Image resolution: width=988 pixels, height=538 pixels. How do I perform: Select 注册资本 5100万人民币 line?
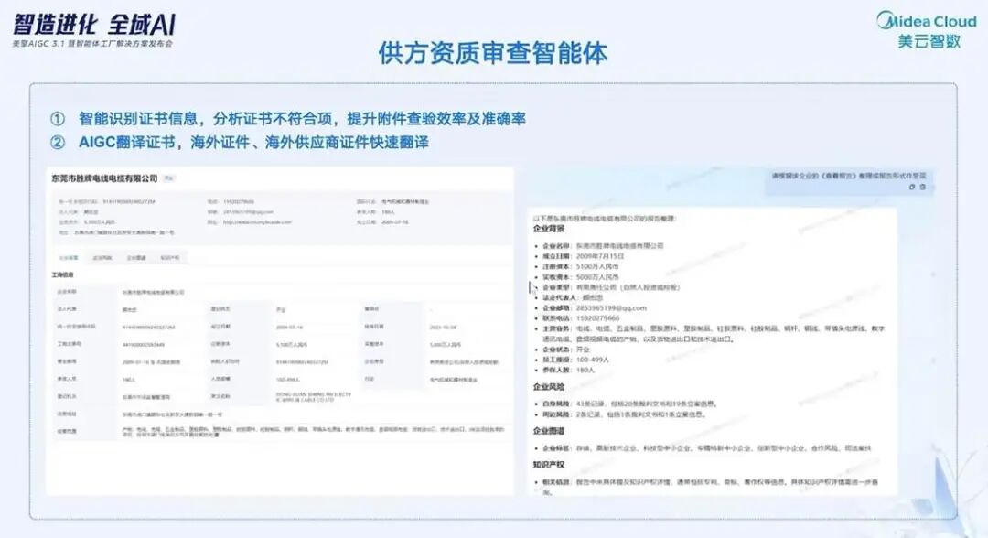click(x=580, y=266)
